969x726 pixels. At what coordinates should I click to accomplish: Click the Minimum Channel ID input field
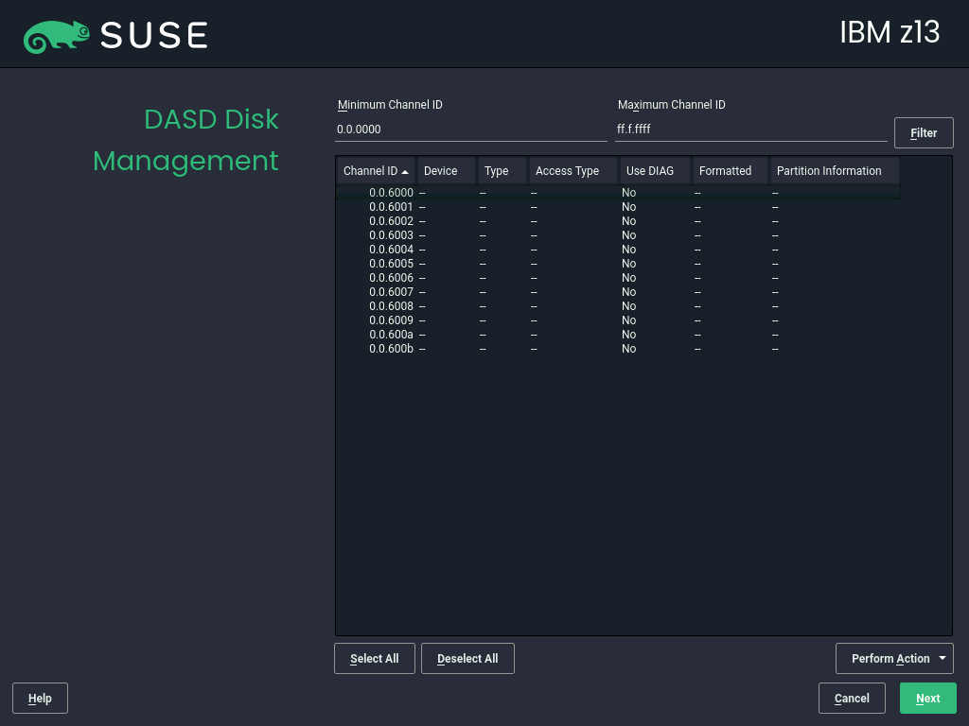coord(470,130)
